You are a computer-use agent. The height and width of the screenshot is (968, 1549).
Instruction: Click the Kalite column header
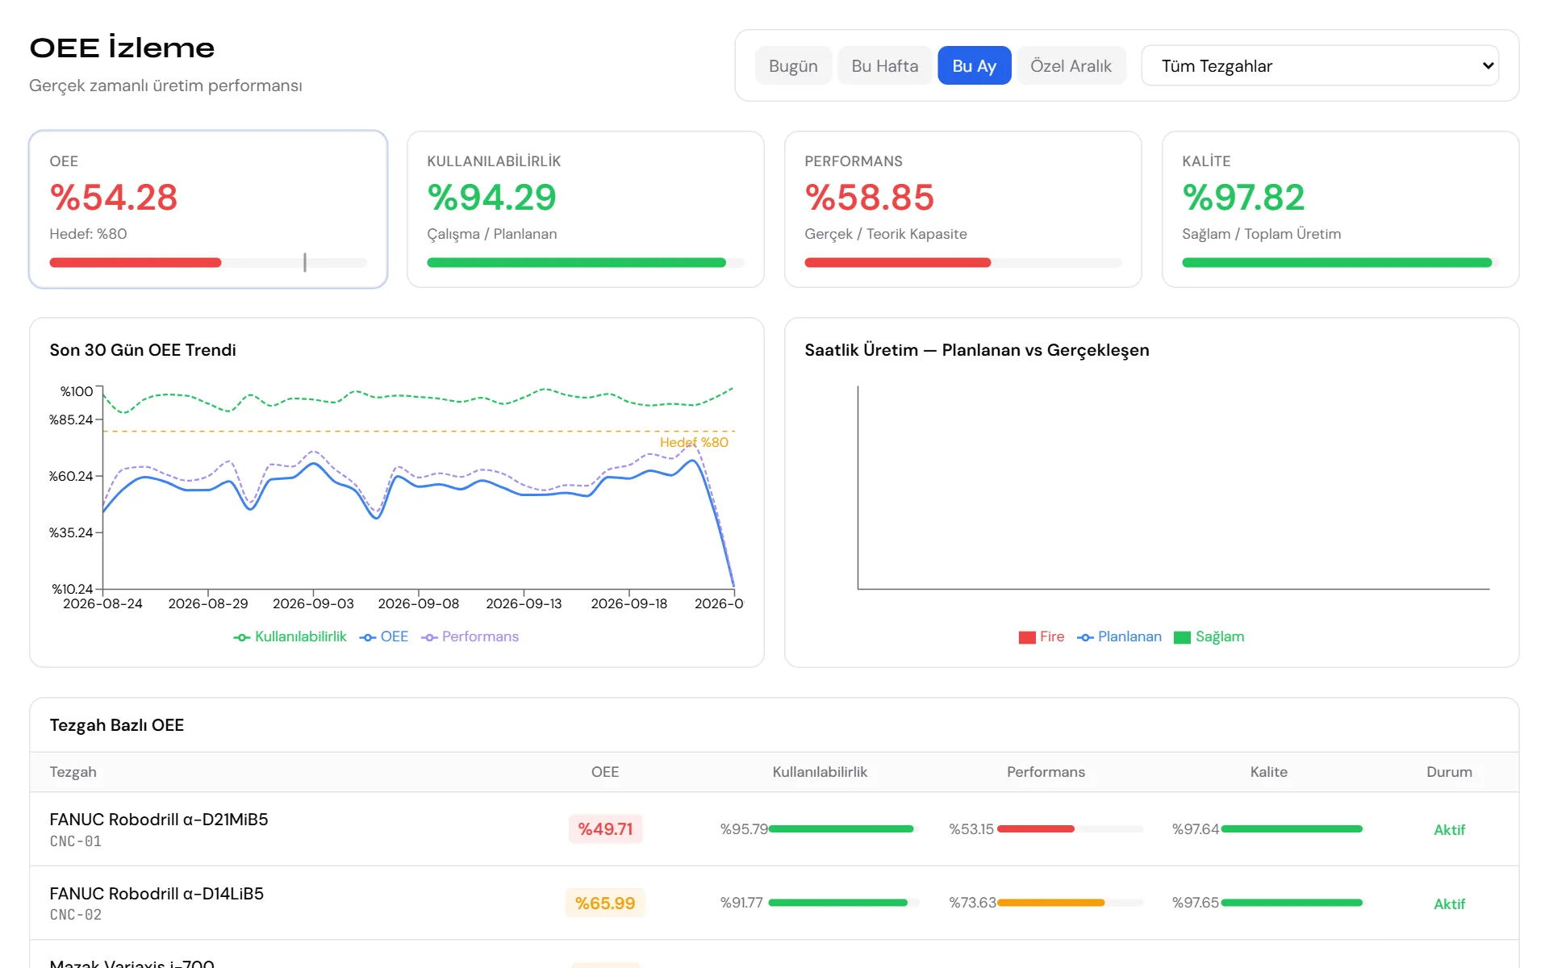(1269, 772)
